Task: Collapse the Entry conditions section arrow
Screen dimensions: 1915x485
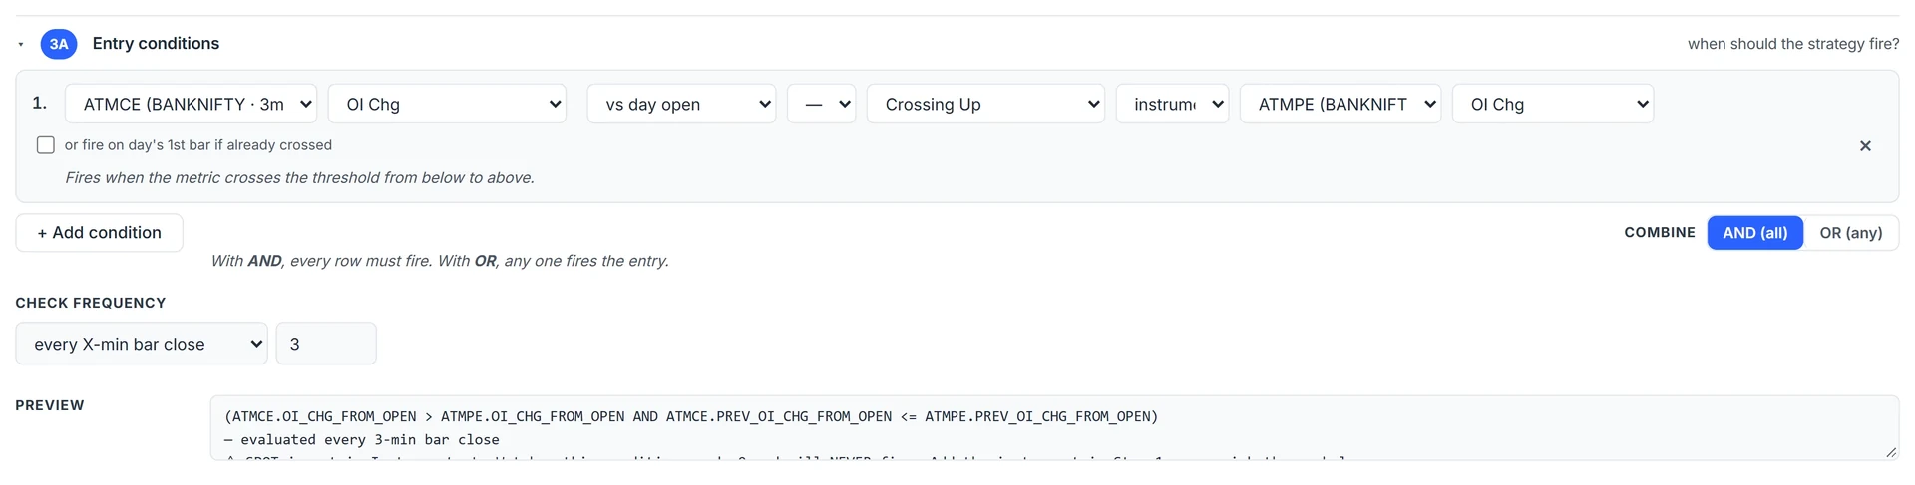Action: (x=20, y=45)
